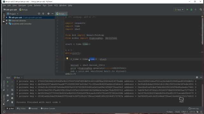The height and width of the screenshot is (114, 204).
Task: Hide the Project panel with minus icon
Action: pos(53,14)
